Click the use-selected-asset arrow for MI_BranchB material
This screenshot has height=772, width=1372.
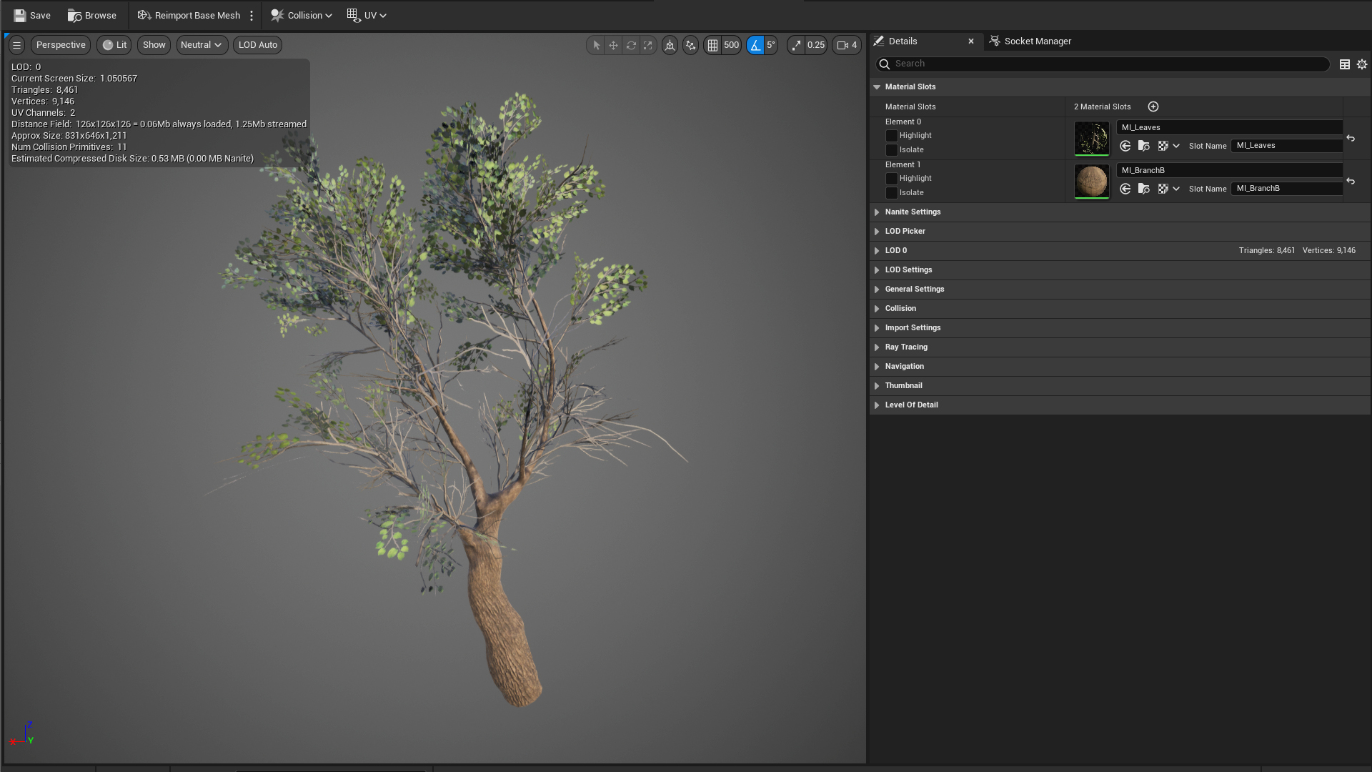coord(1126,189)
